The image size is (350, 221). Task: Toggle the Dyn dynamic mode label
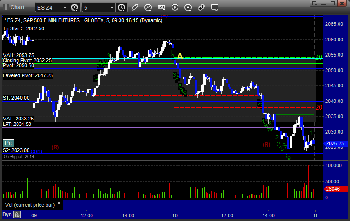click(x=7, y=215)
